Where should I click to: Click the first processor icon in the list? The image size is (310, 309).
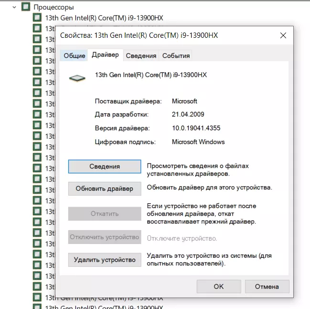(37, 18)
